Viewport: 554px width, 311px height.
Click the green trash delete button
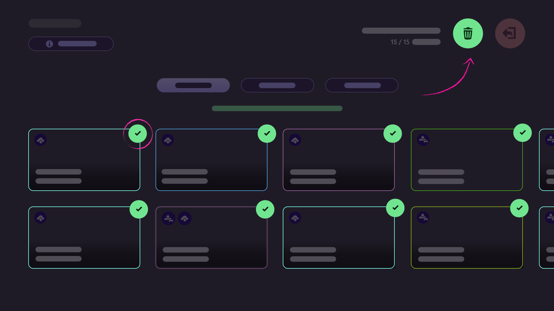468,33
